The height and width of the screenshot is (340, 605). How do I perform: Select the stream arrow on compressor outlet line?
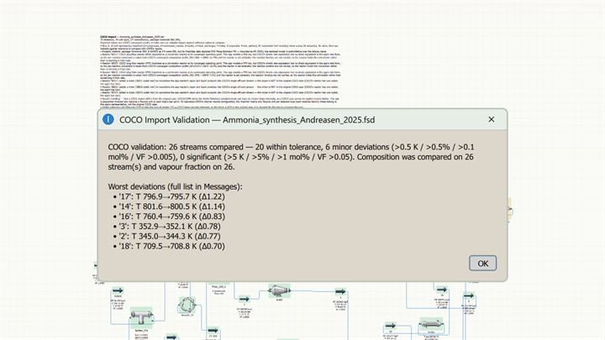[x=340, y=291]
